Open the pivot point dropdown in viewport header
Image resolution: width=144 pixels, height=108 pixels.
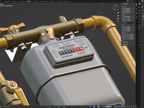56,107
